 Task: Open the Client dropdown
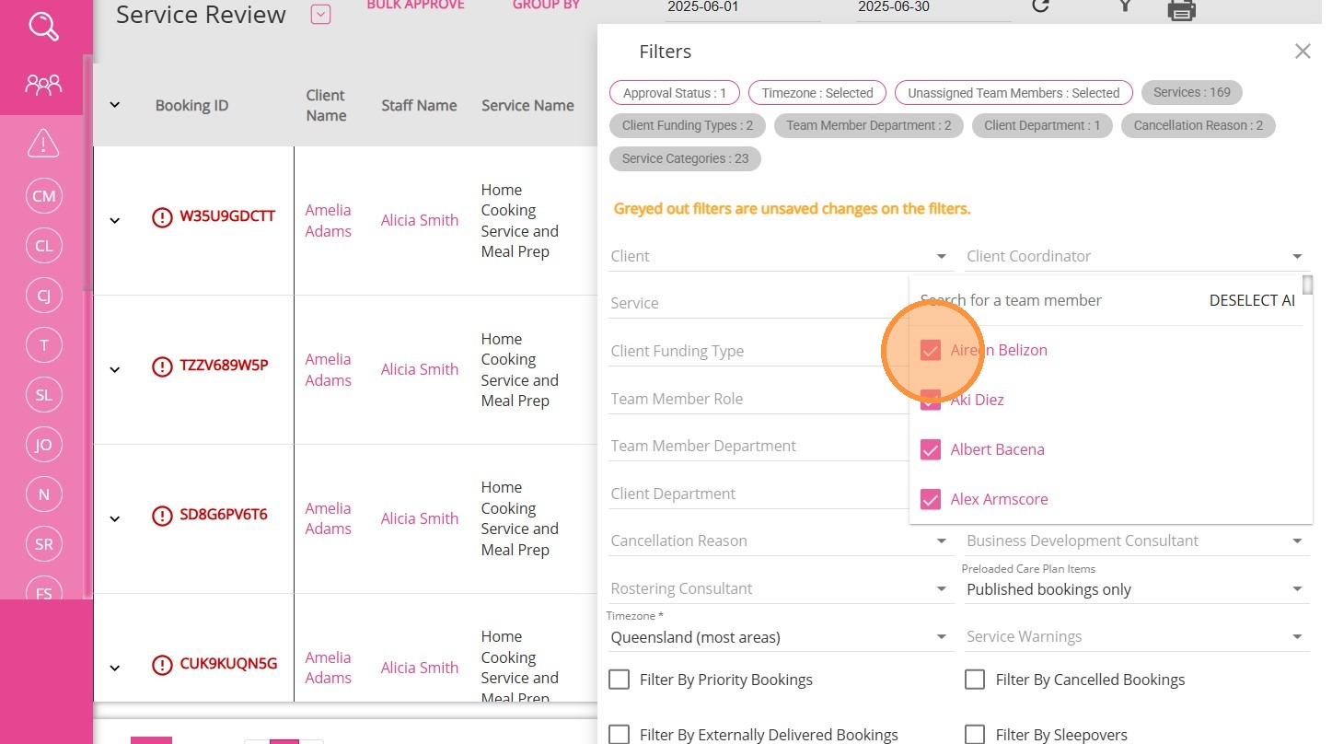click(x=779, y=256)
